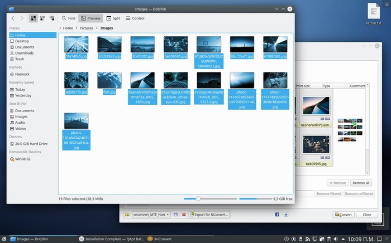Switch Dolphin to details tree view
Viewport: 391px width, 243px height.
coord(52,18)
